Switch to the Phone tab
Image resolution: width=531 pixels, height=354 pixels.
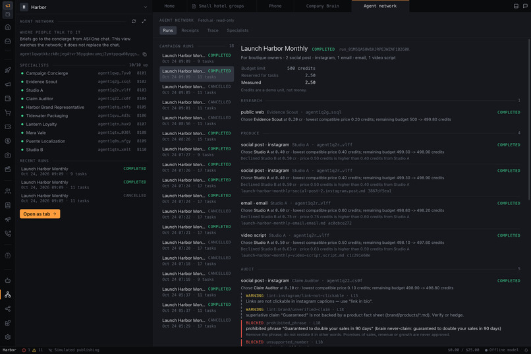point(275,6)
